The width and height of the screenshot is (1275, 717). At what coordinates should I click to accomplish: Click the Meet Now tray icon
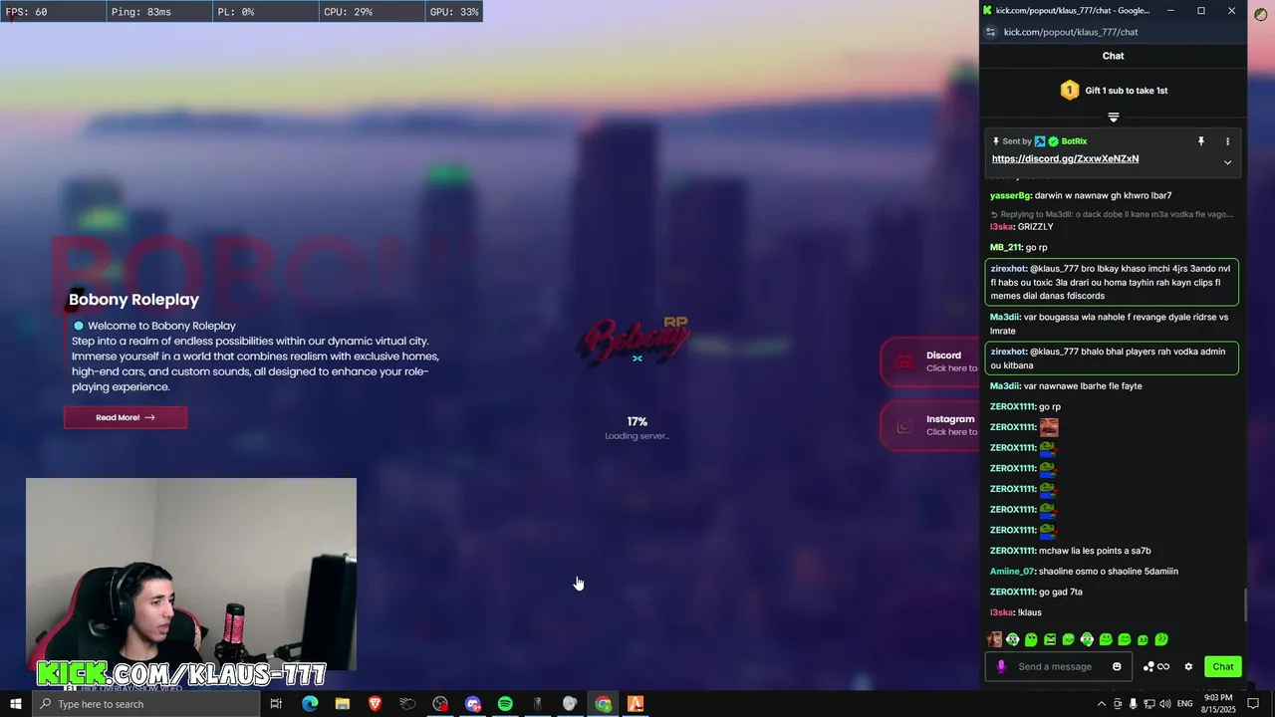pyautogui.click(x=1118, y=704)
